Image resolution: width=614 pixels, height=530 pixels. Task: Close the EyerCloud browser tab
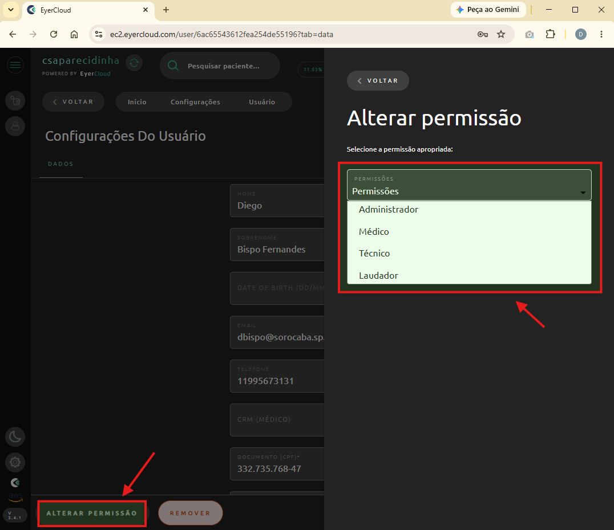point(146,10)
